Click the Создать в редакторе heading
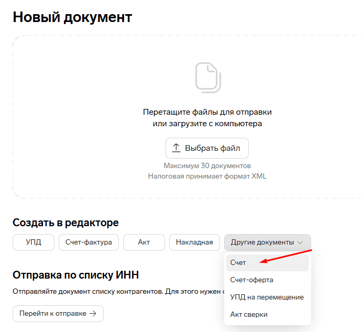 tap(65, 223)
